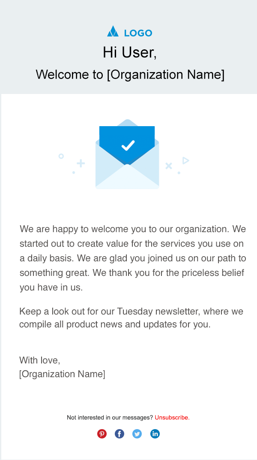
Task: Click the Tuesday newsletter paragraph
Action: coord(131,318)
